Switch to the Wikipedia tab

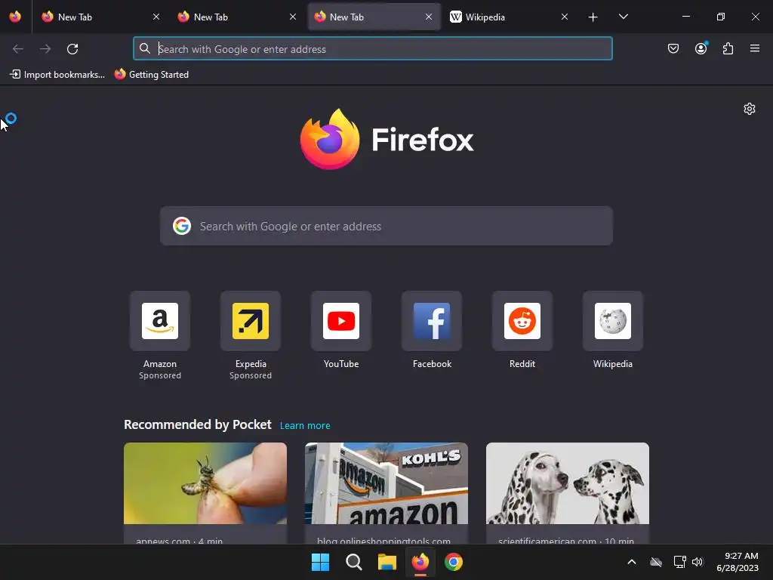click(x=510, y=17)
